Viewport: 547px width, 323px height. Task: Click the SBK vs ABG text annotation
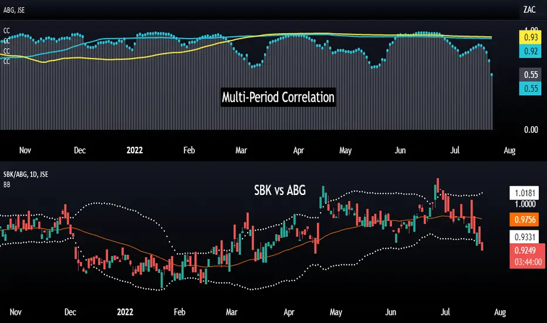pyautogui.click(x=280, y=190)
